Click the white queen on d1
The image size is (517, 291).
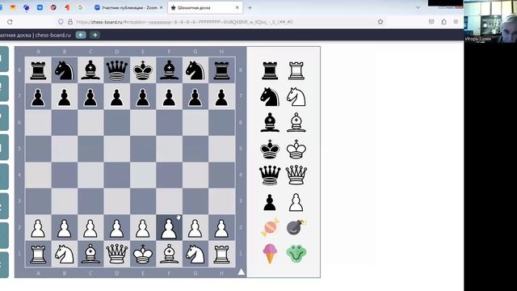(116, 254)
